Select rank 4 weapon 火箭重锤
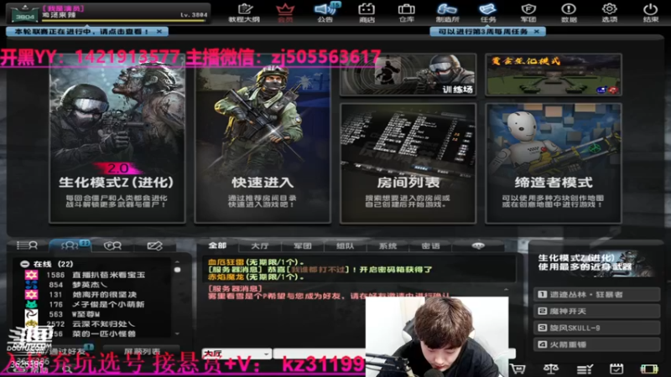671x377 pixels. (597, 344)
